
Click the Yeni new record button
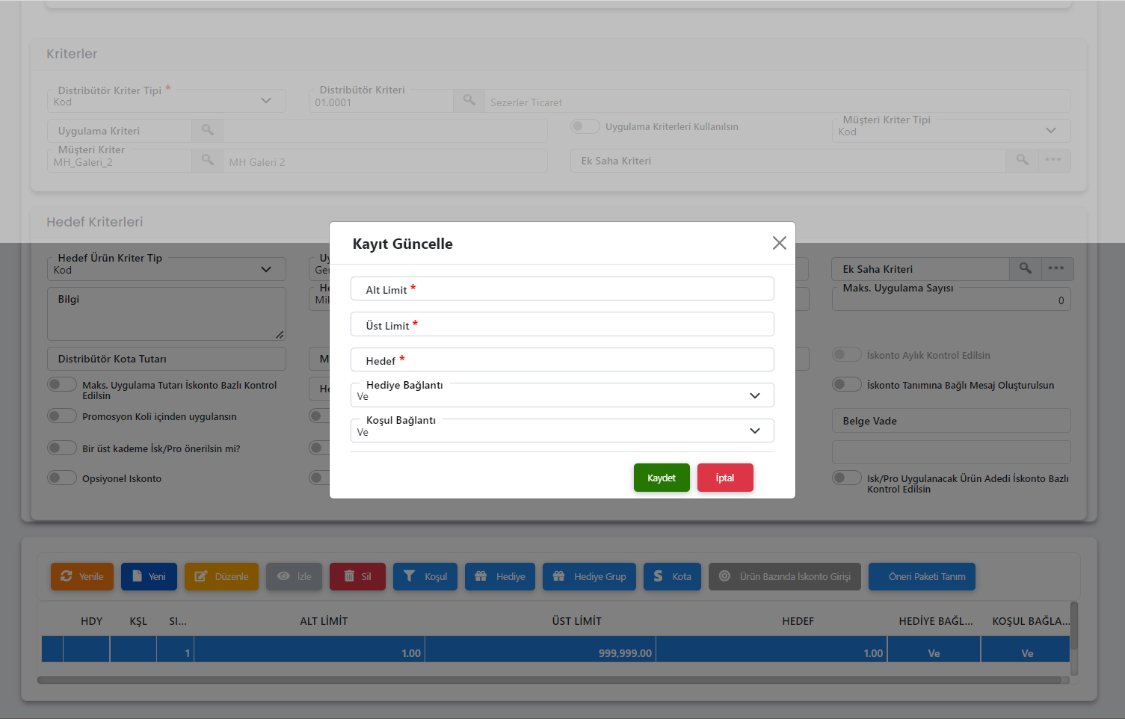tap(149, 576)
